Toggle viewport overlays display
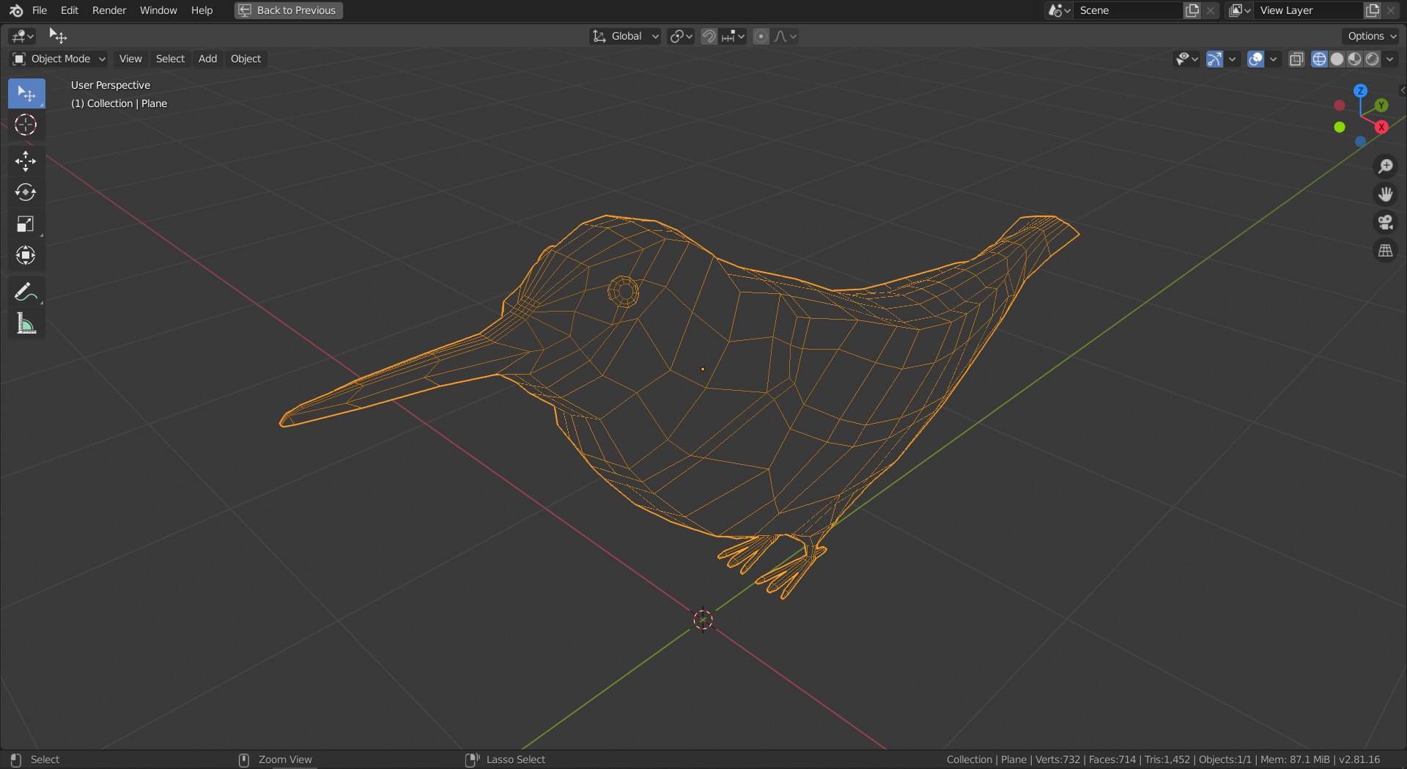1407x769 pixels. (1255, 59)
